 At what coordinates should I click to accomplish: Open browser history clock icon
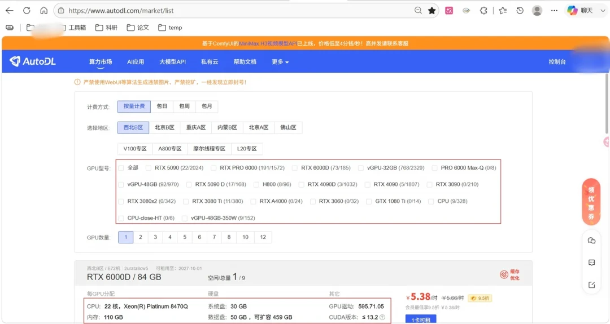click(x=520, y=11)
